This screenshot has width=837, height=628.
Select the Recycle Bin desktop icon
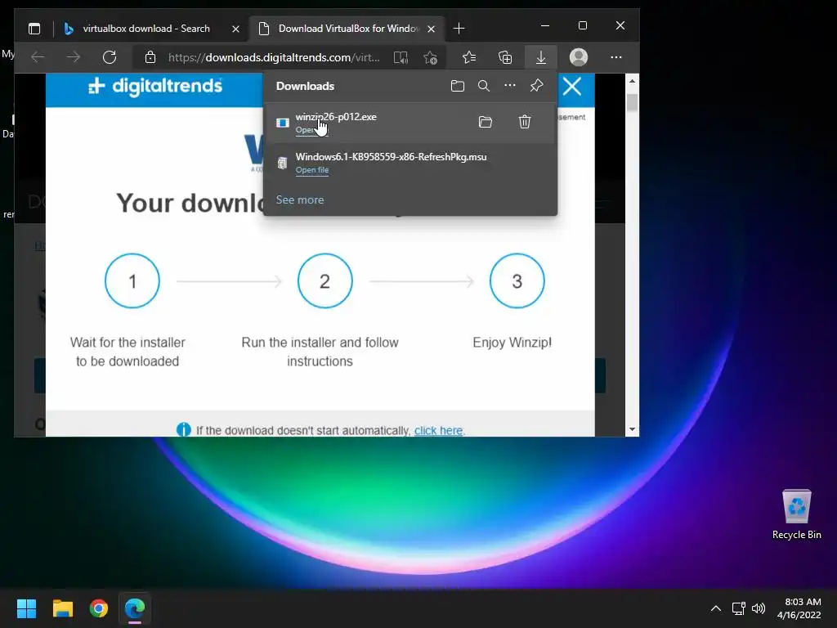[796, 514]
